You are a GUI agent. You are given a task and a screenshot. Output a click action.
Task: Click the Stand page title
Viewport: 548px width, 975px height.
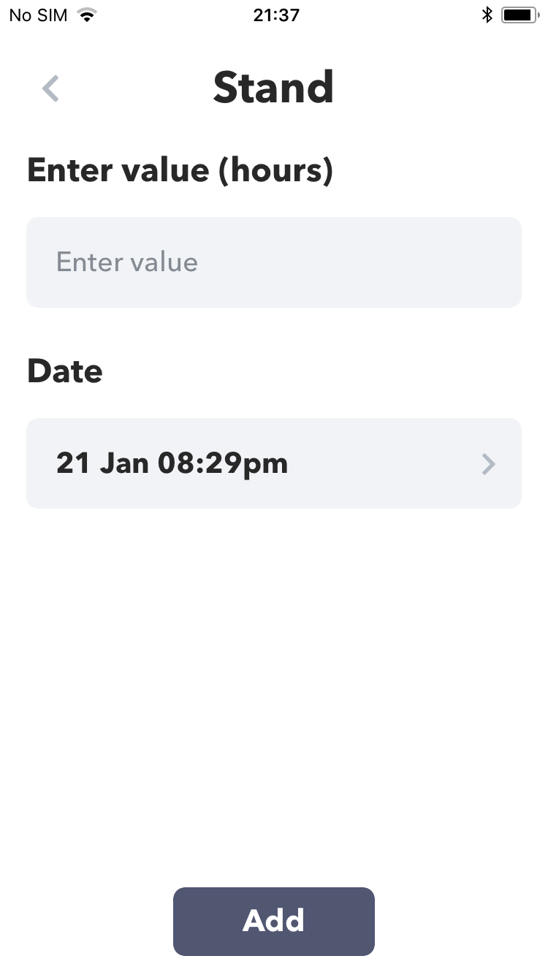(x=273, y=88)
